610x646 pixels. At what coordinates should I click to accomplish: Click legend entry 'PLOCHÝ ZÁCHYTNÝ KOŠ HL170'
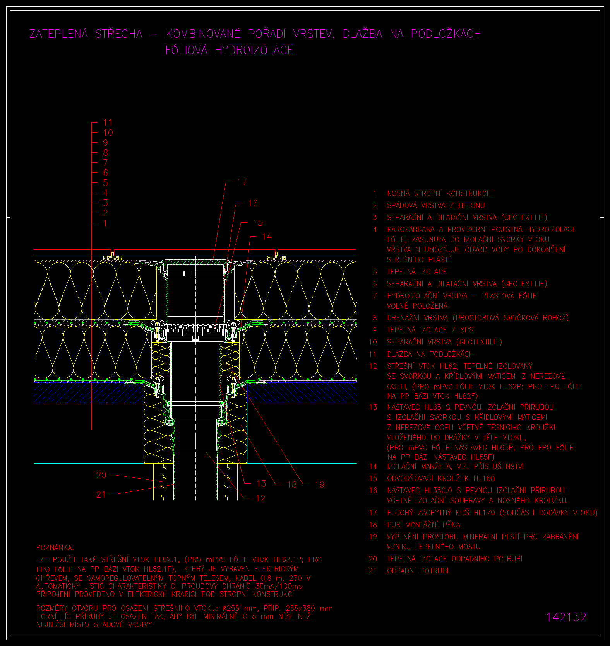click(442, 513)
